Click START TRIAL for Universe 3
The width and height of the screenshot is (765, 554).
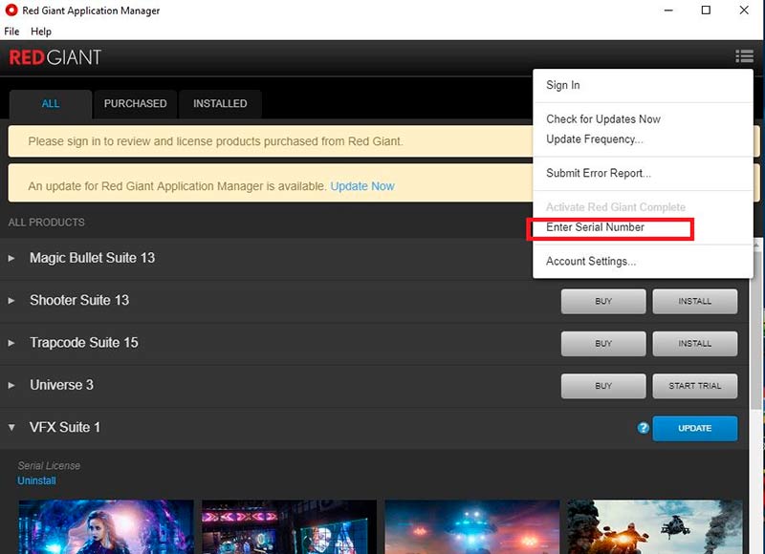coord(695,386)
